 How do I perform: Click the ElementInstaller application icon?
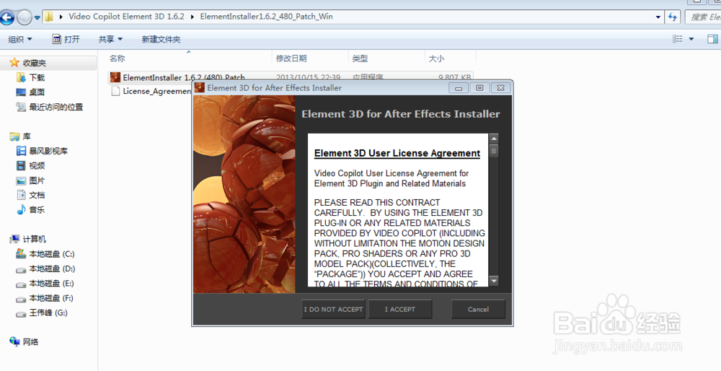coord(115,77)
